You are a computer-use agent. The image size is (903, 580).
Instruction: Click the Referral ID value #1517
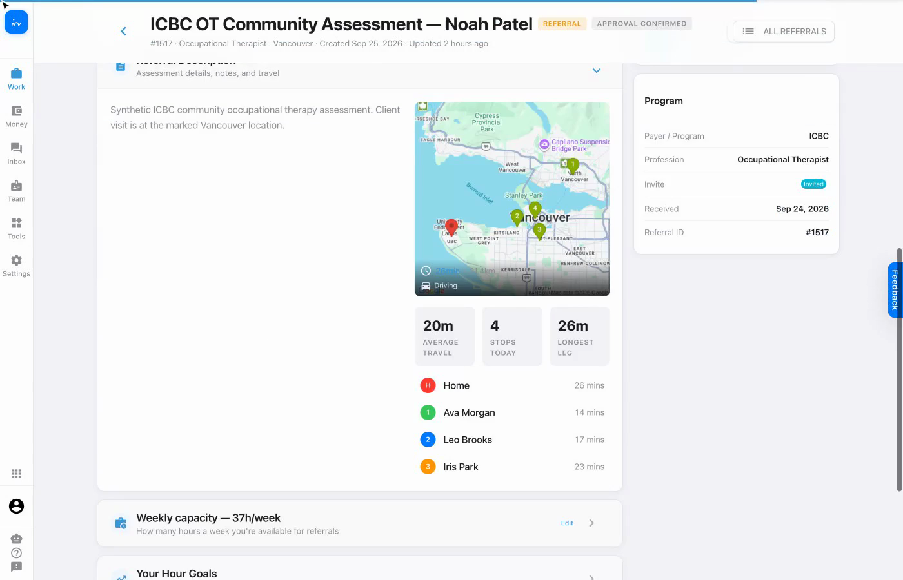click(817, 233)
